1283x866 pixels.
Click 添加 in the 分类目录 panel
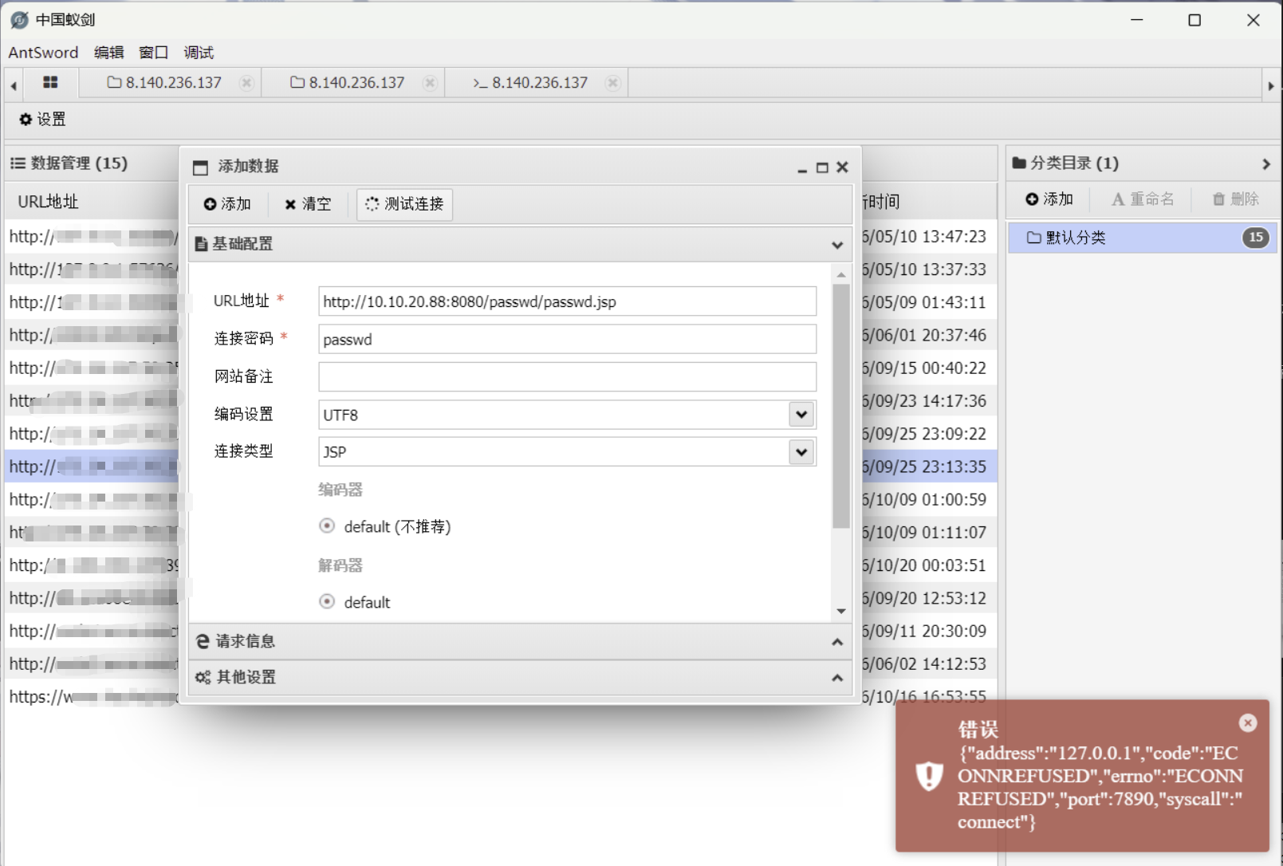1049,199
